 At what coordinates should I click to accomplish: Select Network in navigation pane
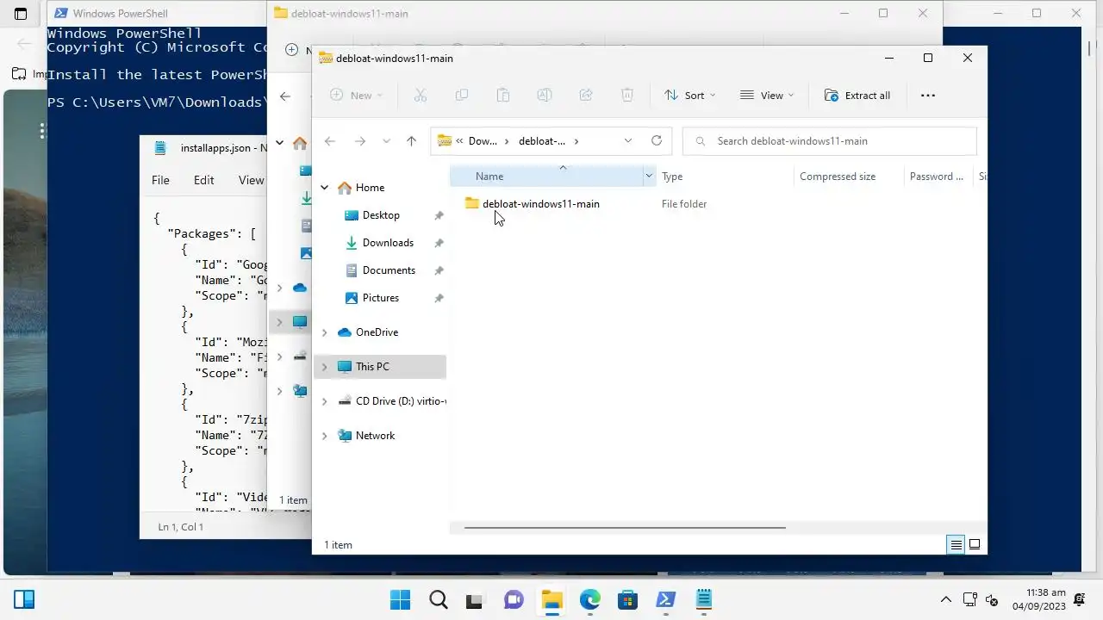(375, 436)
